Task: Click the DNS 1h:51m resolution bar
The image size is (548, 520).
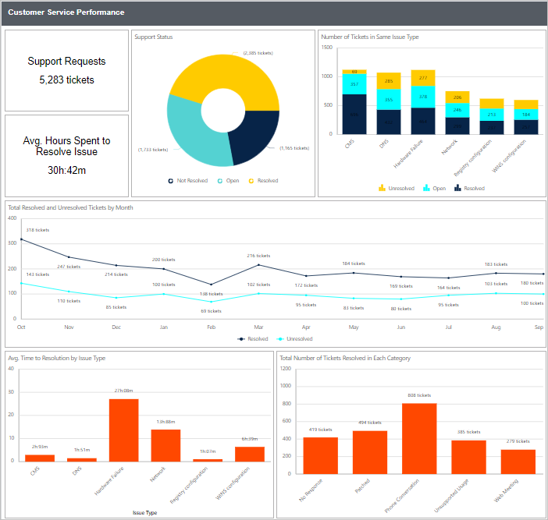Action: [x=82, y=460]
